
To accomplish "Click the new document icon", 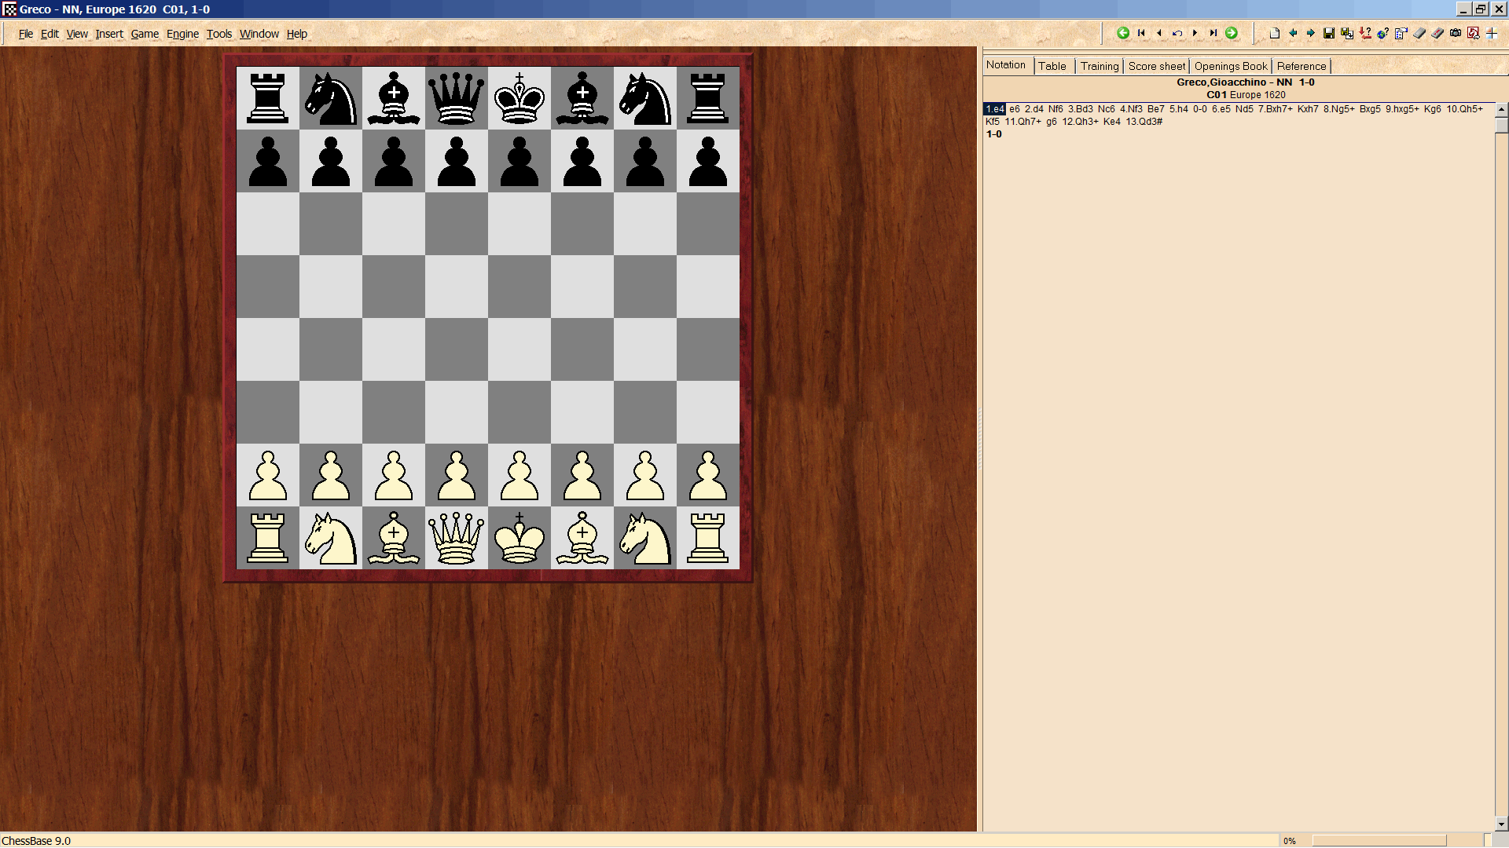I will [1275, 33].
